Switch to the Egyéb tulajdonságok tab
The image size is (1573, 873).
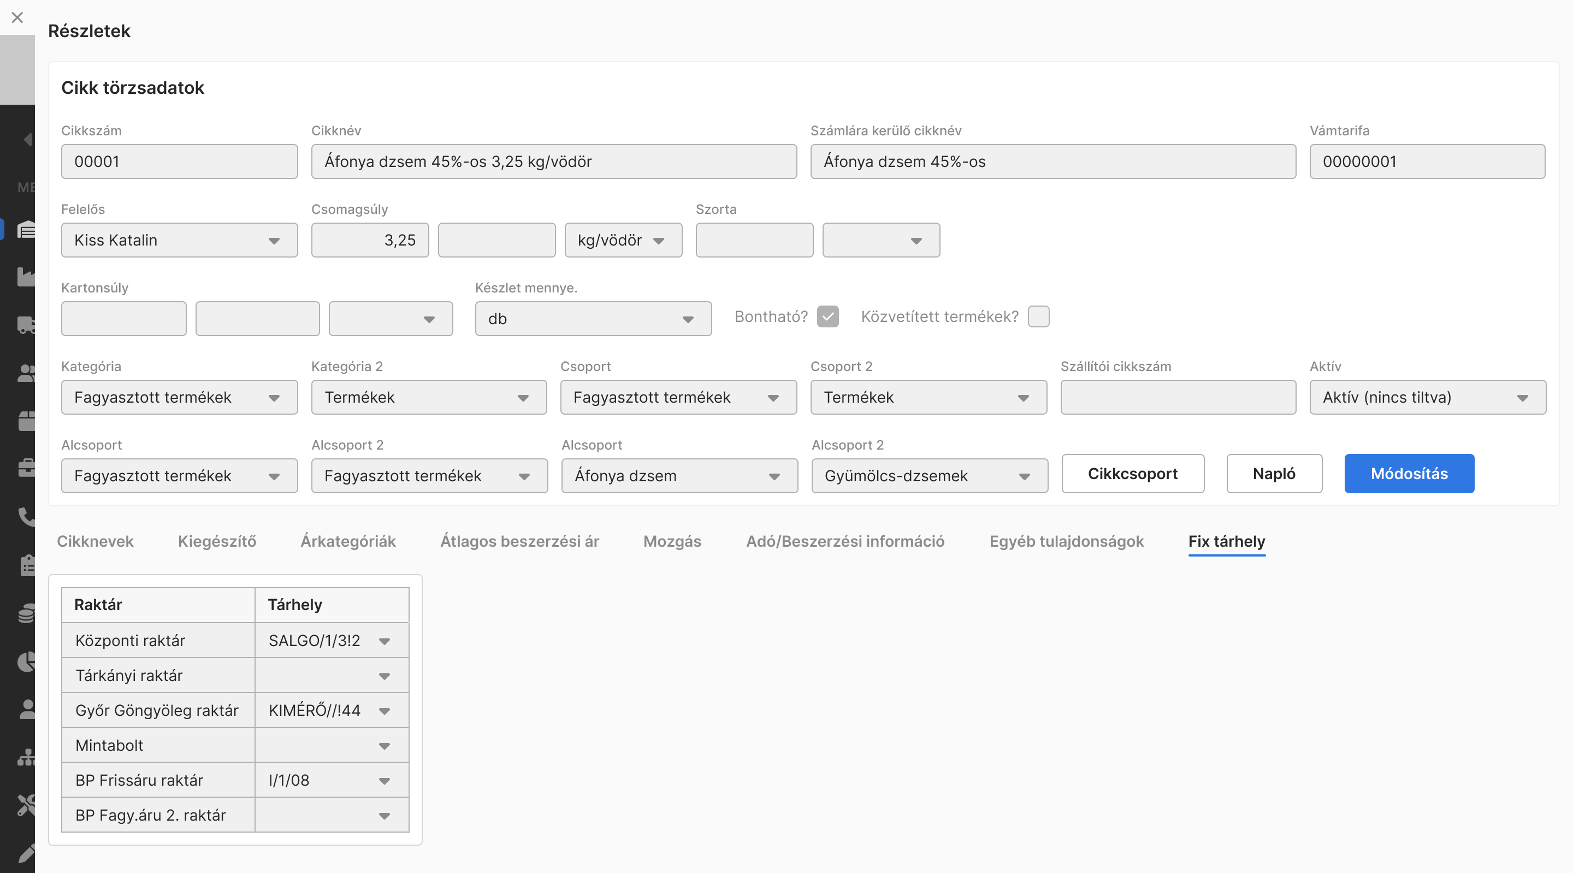click(x=1066, y=542)
